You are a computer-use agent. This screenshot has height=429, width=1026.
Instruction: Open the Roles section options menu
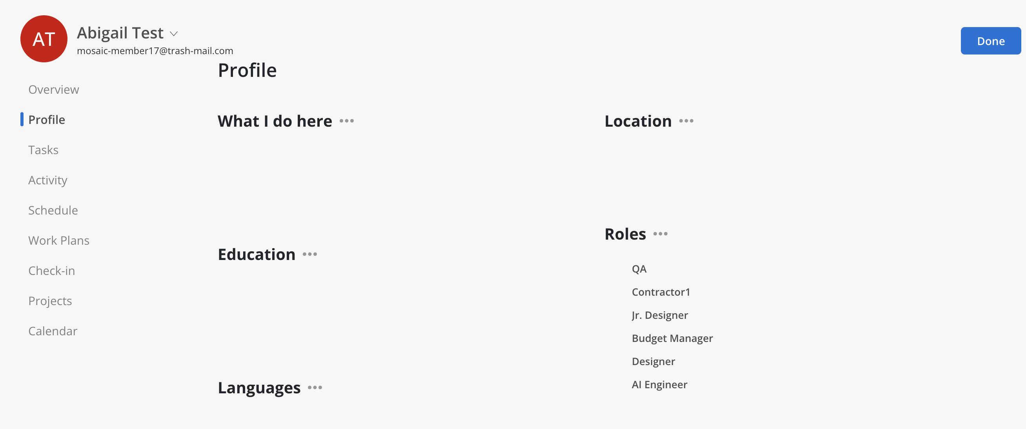pos(660,234)
